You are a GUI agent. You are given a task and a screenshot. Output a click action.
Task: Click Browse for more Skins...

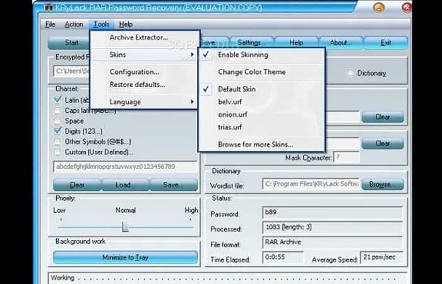pyautogui.click(x=255, y=145)
